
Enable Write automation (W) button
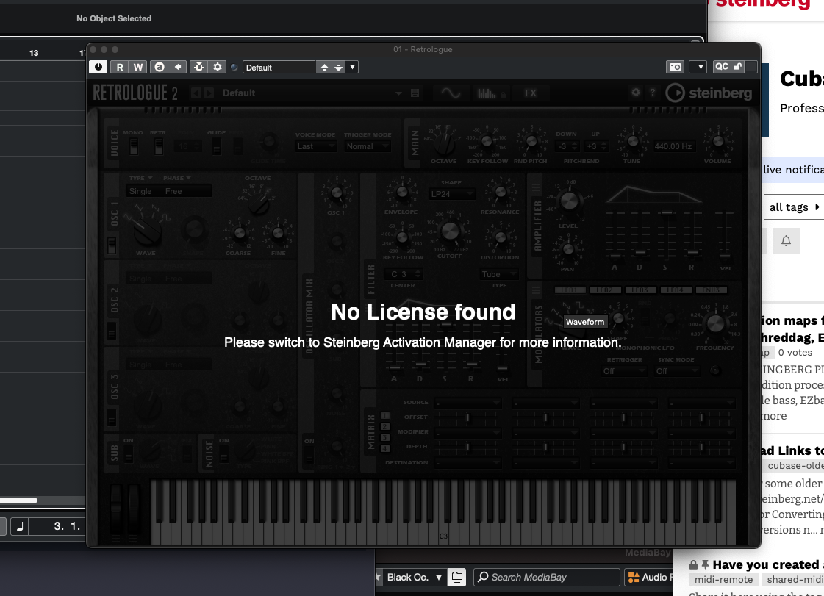click(137, 67)
